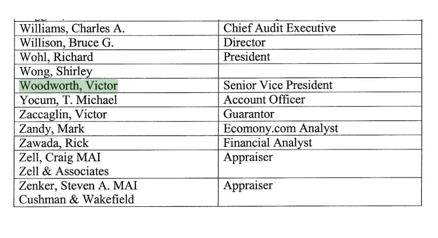Select Senior Vice President title

pos(278,85)
